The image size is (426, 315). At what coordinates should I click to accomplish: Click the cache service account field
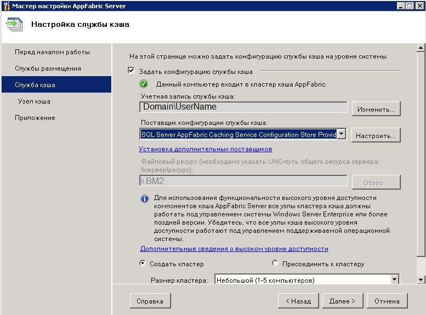(243, 107)
